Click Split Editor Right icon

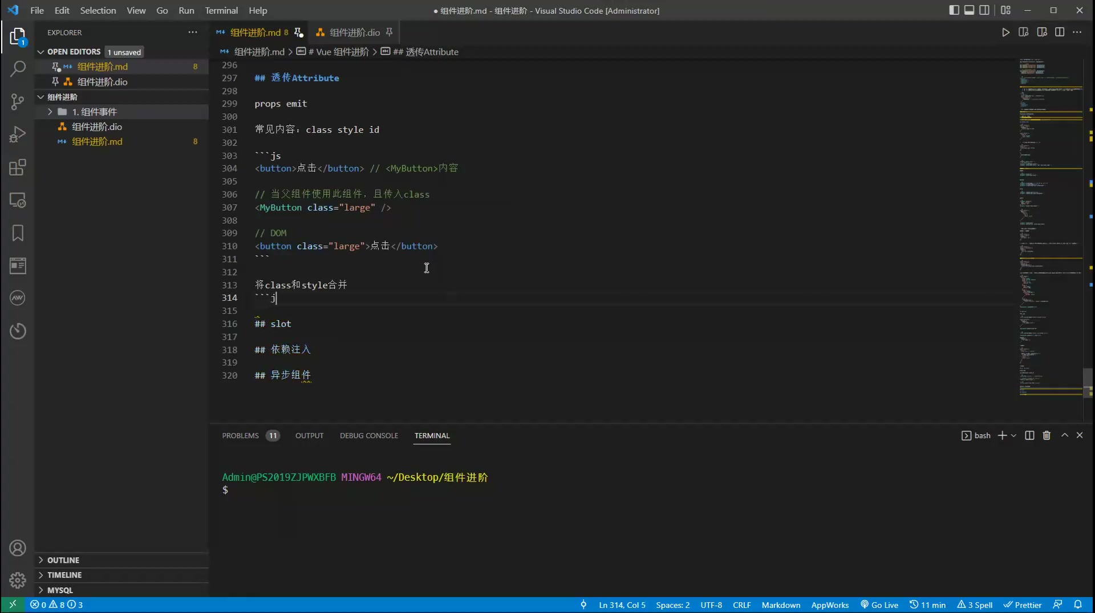1060,32
